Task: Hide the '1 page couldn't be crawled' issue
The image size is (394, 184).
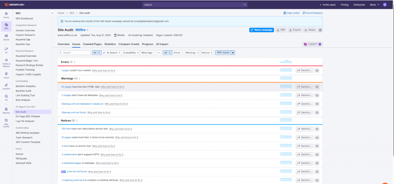Action: coord(317,70)
